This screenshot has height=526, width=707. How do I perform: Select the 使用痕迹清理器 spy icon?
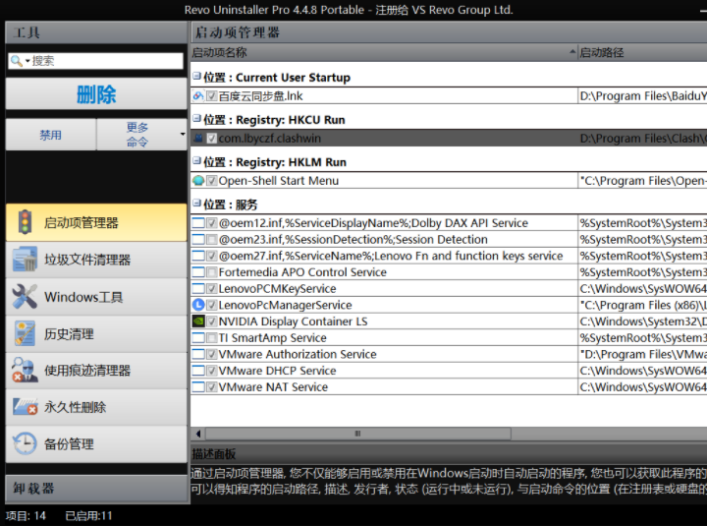coord(25,371)
